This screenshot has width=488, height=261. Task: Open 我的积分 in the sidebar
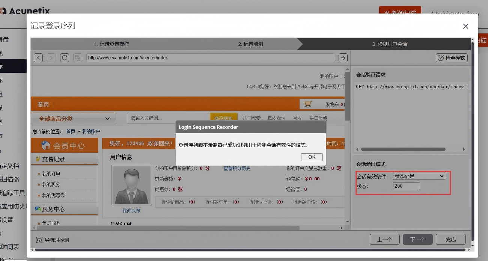[x=51, y=184]
